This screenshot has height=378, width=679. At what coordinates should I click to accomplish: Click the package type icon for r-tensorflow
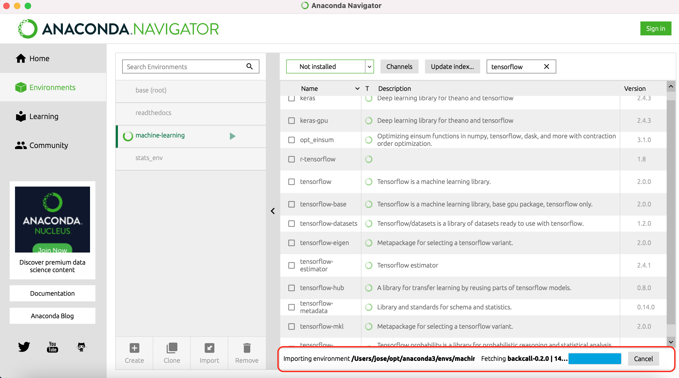click(369, 159)
